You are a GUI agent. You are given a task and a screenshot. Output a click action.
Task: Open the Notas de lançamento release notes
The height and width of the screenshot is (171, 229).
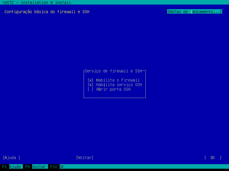195,12
